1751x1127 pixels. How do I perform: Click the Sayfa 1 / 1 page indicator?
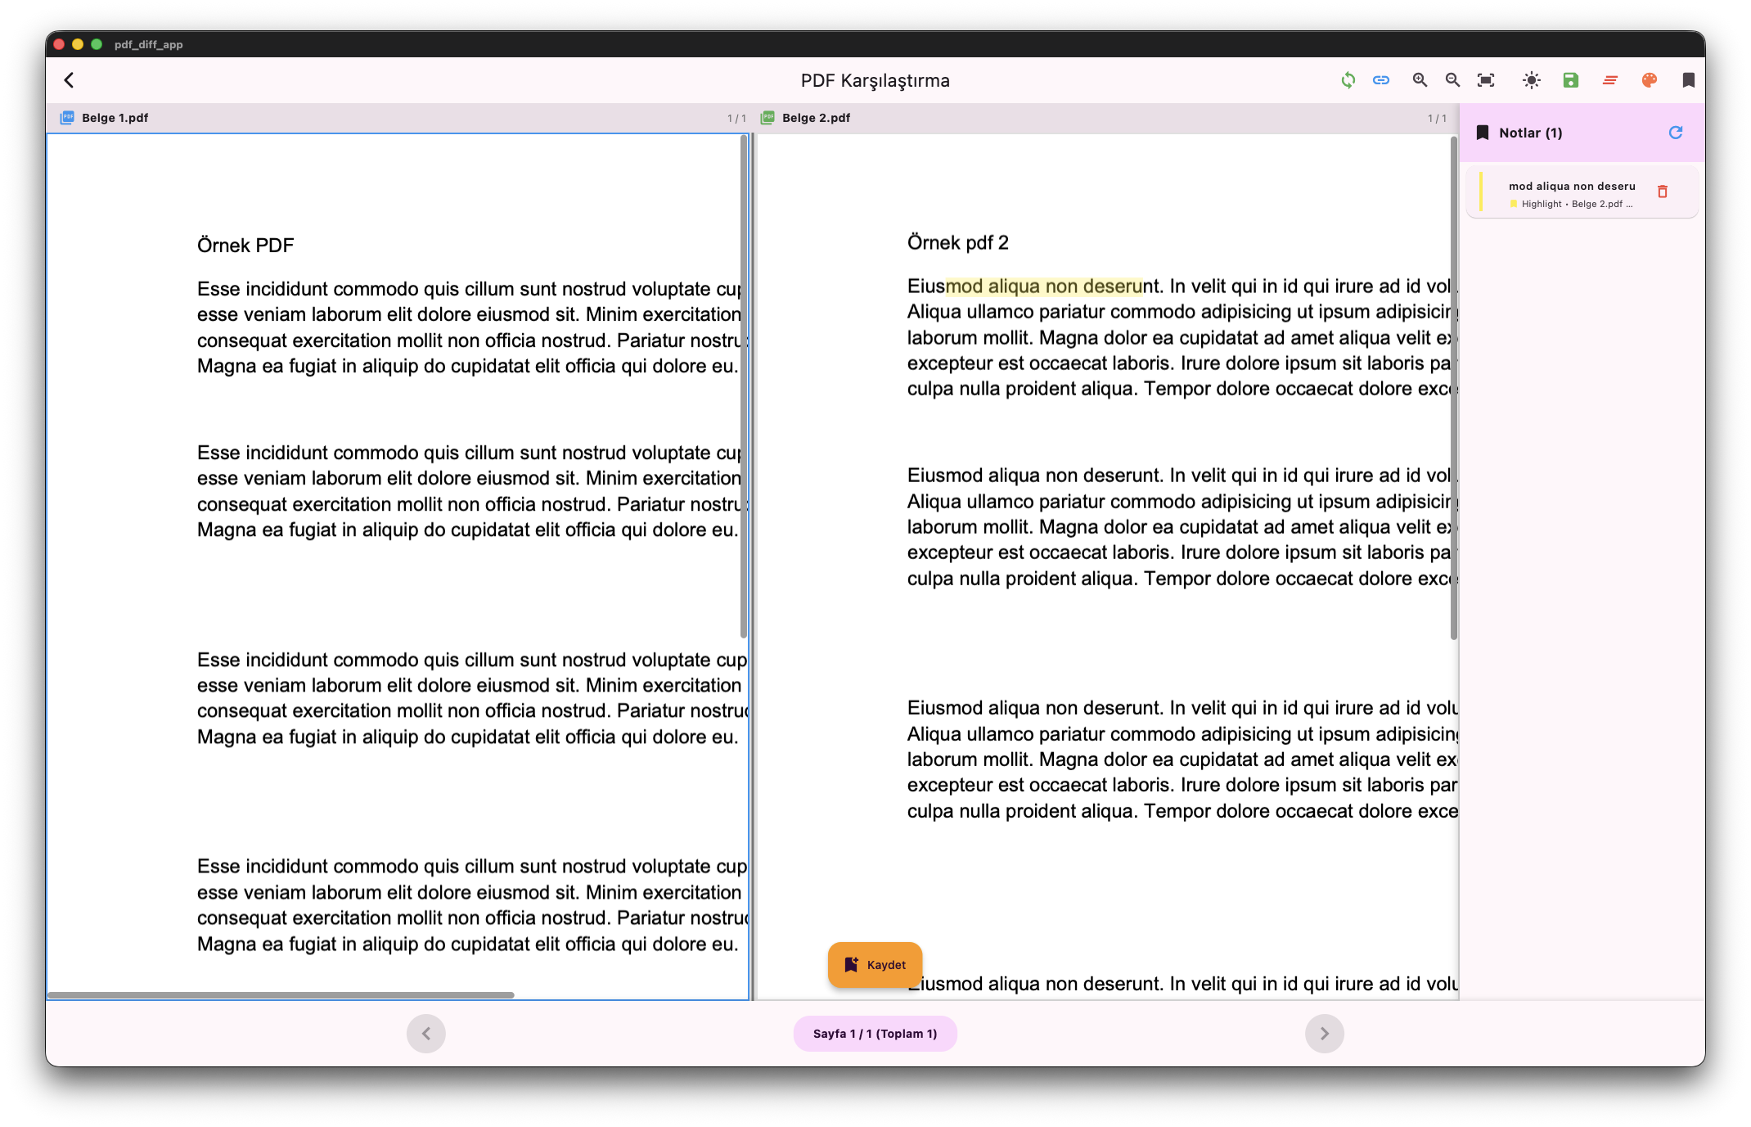875,1034
